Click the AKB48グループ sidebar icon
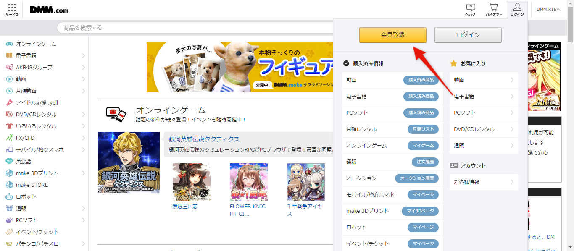The width and height of the screenshot is (574, 251). (x=9, y=67)
